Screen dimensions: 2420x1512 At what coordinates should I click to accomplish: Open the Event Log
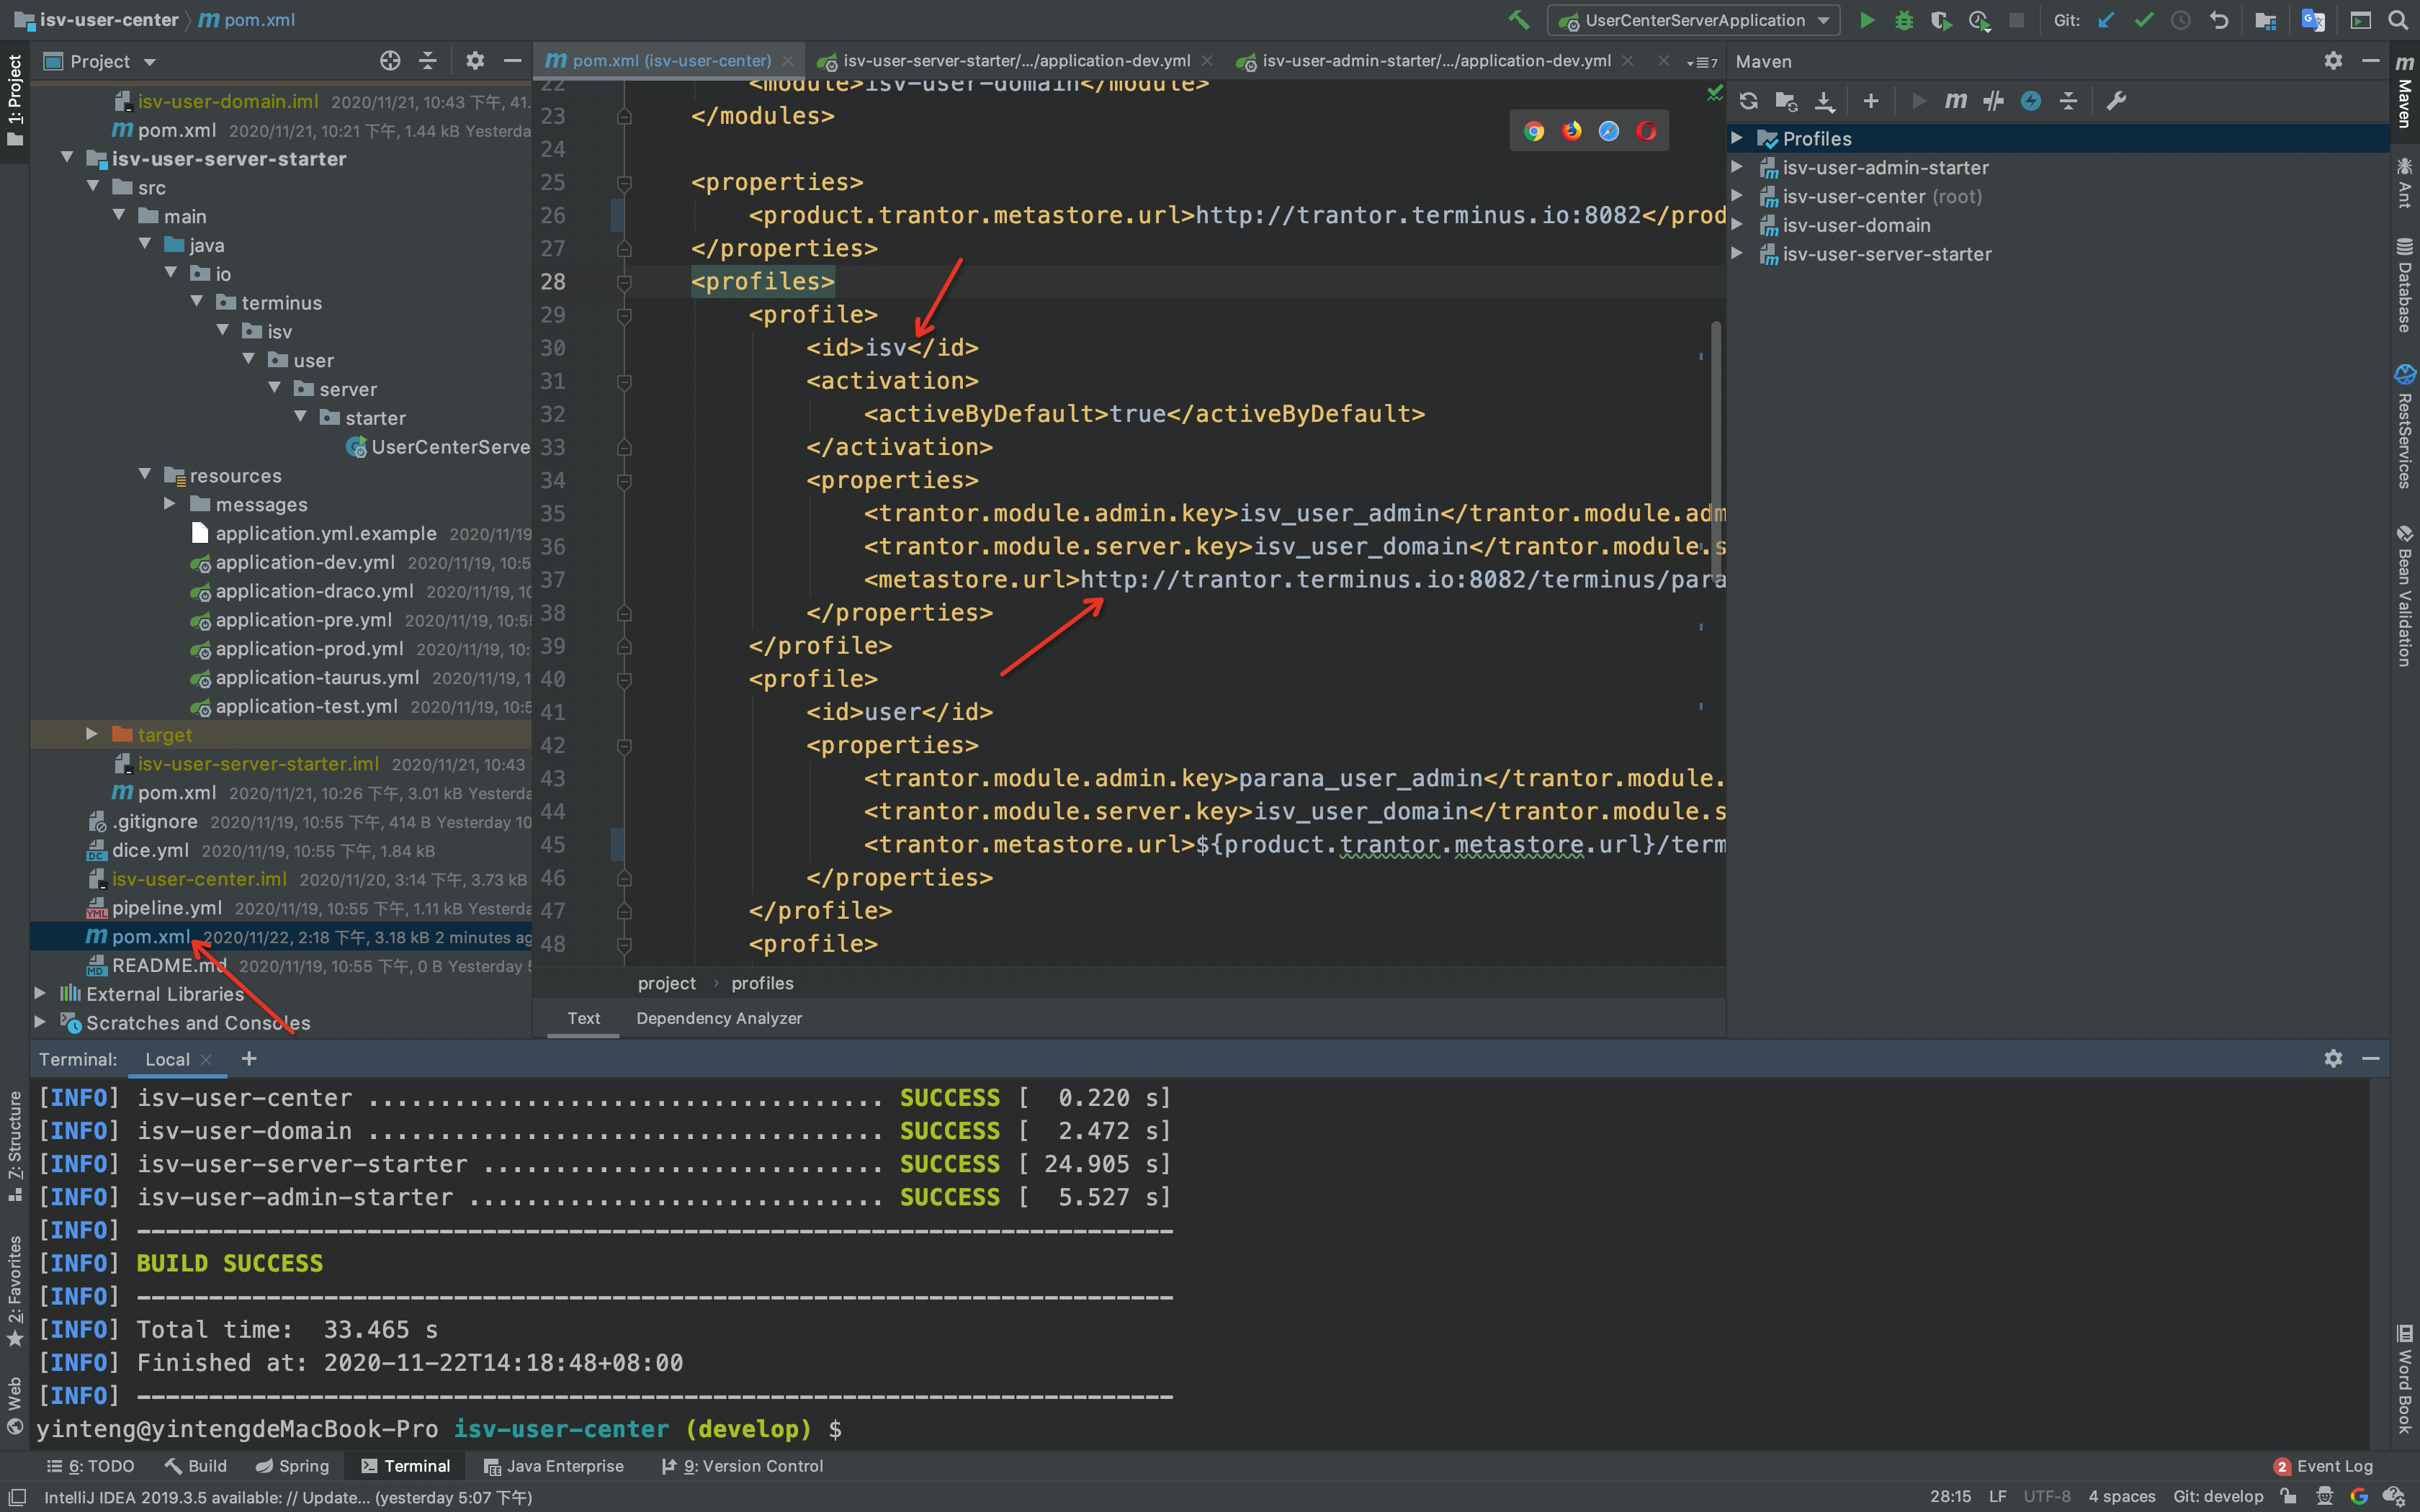2323,1466
